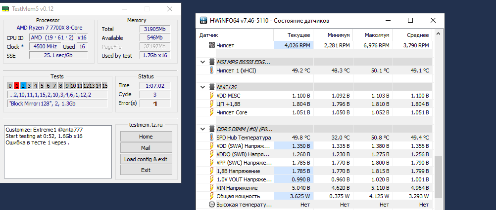
Task: Click AMD Ryzen 7 7700X 8-Core processor name
Action: click(x=50, y=28)
